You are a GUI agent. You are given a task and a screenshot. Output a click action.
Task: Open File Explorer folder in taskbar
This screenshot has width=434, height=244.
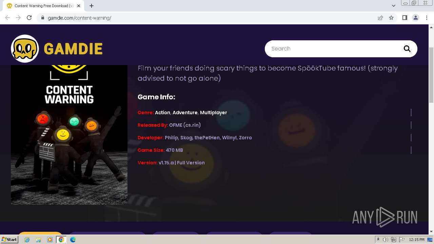point(38,240)
